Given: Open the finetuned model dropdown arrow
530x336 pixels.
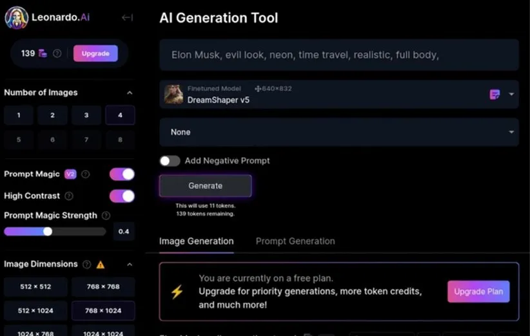Looking at the screenshot, I should (x=512, y=95).
